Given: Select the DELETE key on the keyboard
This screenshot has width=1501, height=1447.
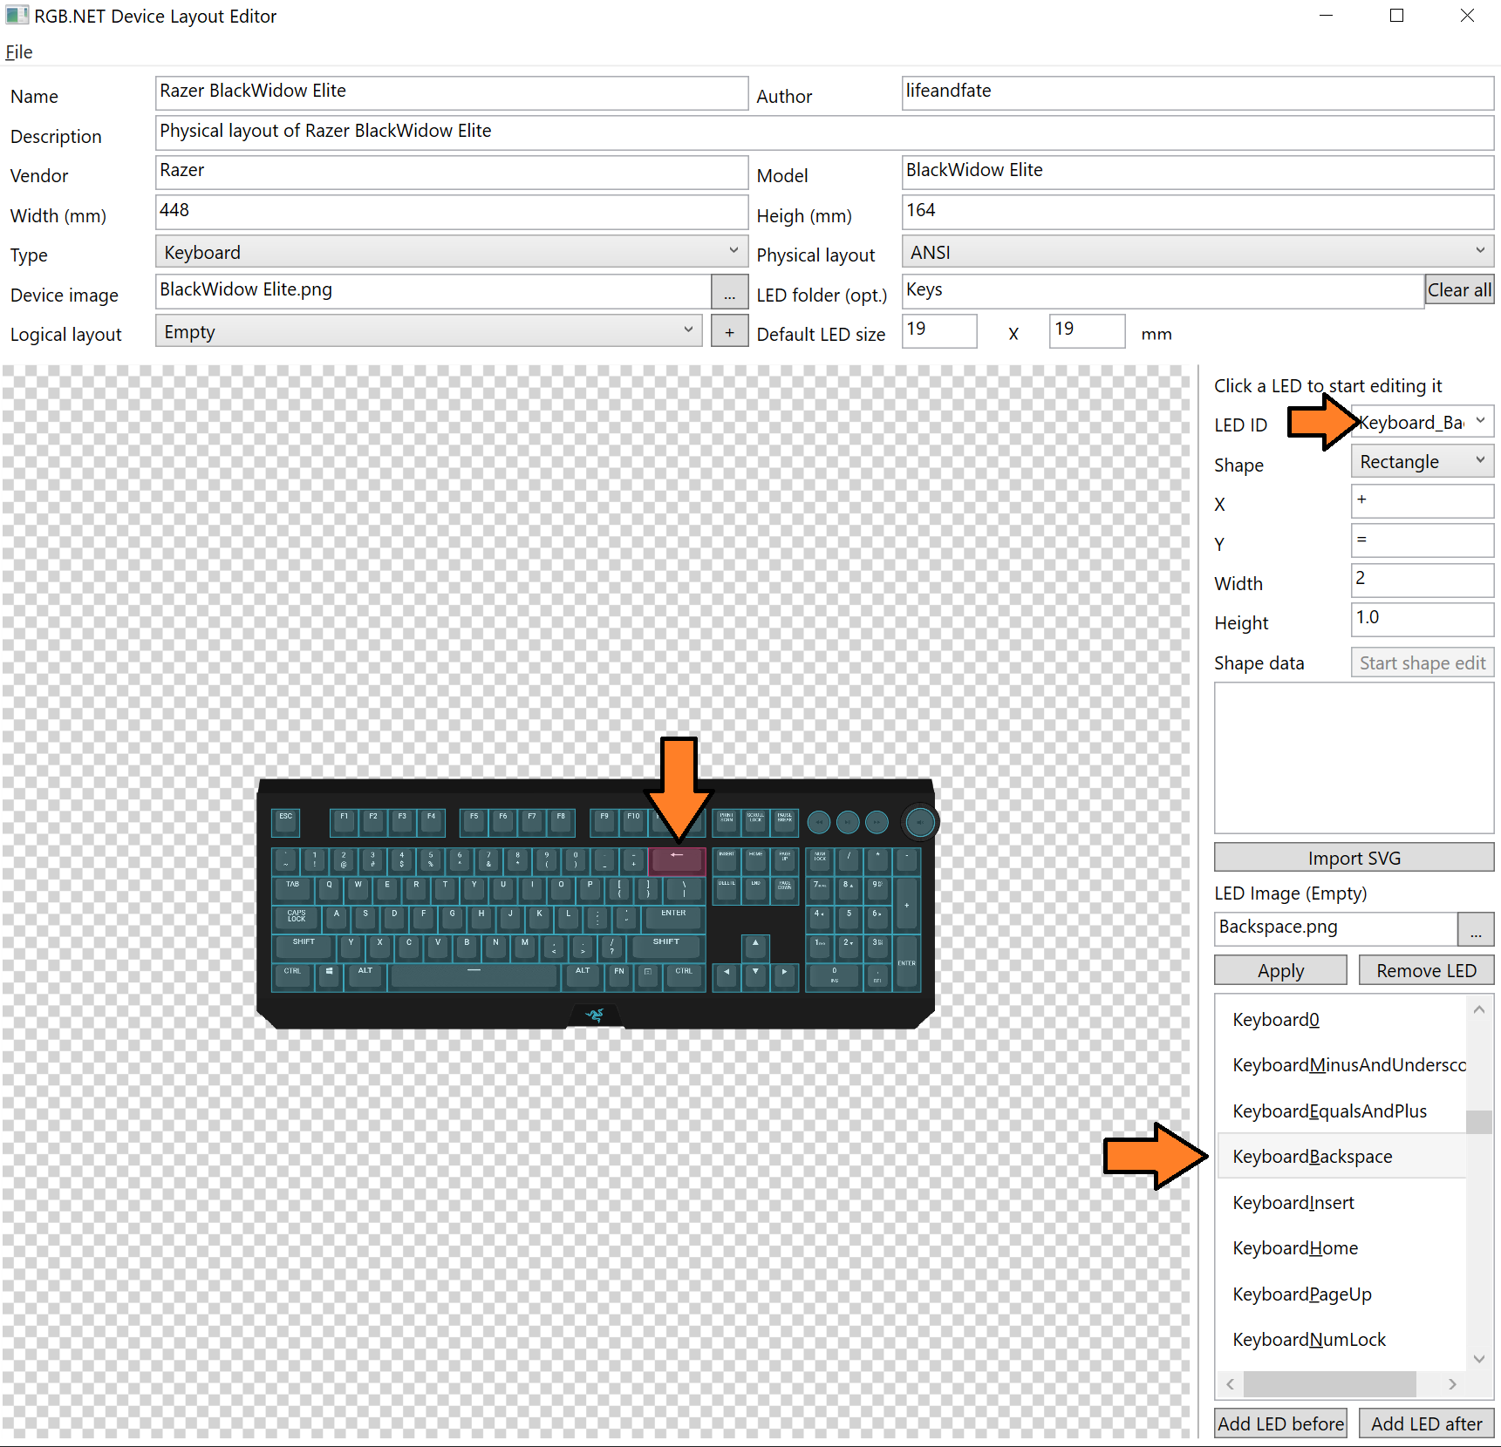Looking at the screenshot, I should [x=727, y=889].
